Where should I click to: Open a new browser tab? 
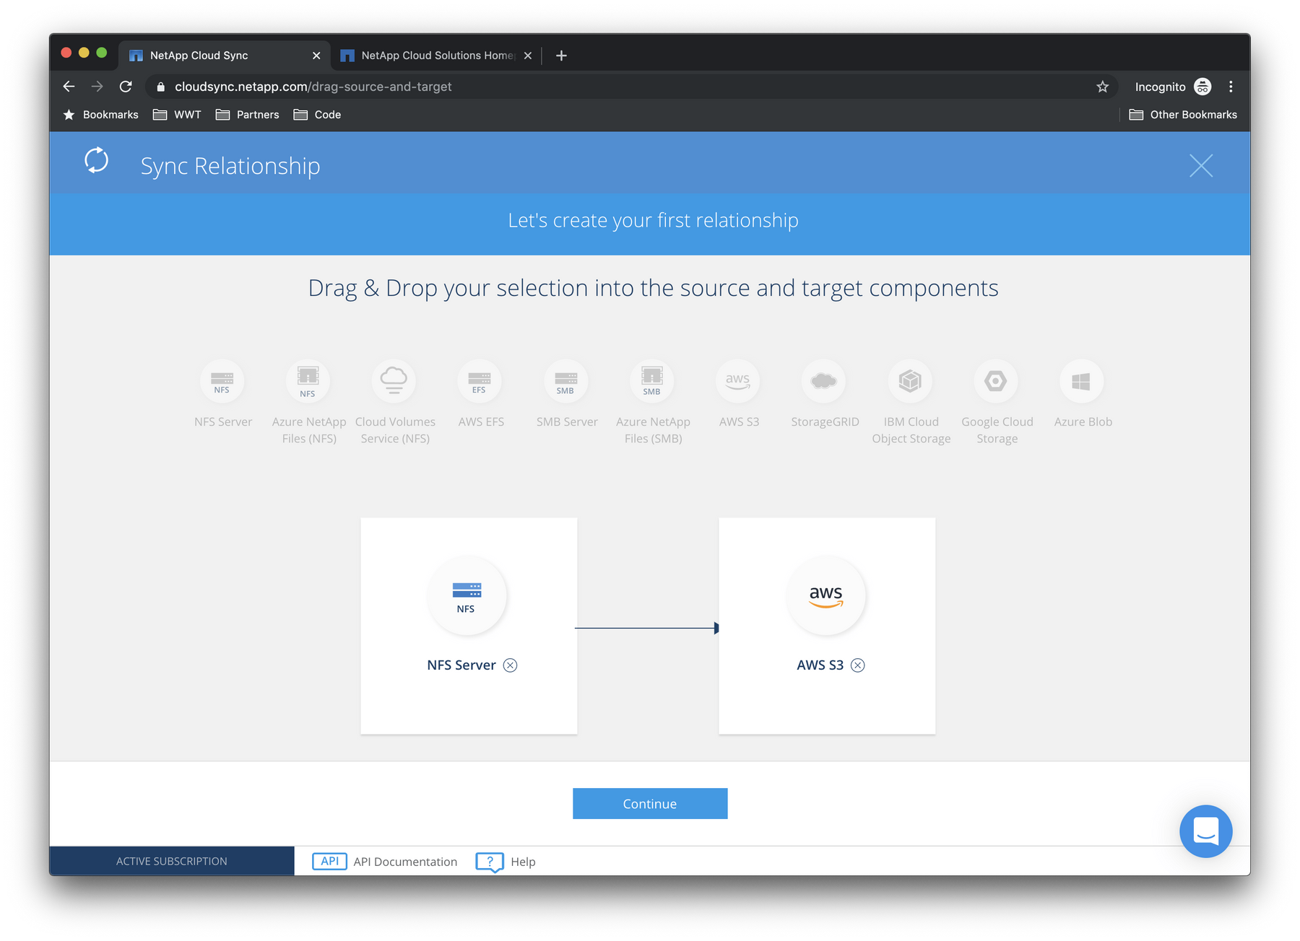pyautogui.click(x=561, y=56)
